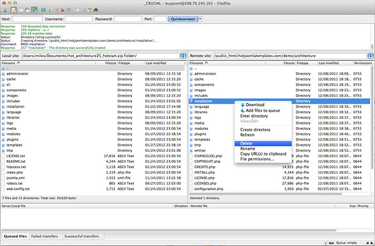The height and width of the screenshot is (246, 375).
Task: Reconnect to the last server
Action: point(69,10)
